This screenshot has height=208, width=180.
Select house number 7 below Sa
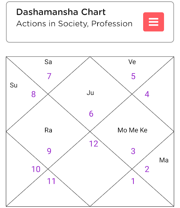[49, 76]
